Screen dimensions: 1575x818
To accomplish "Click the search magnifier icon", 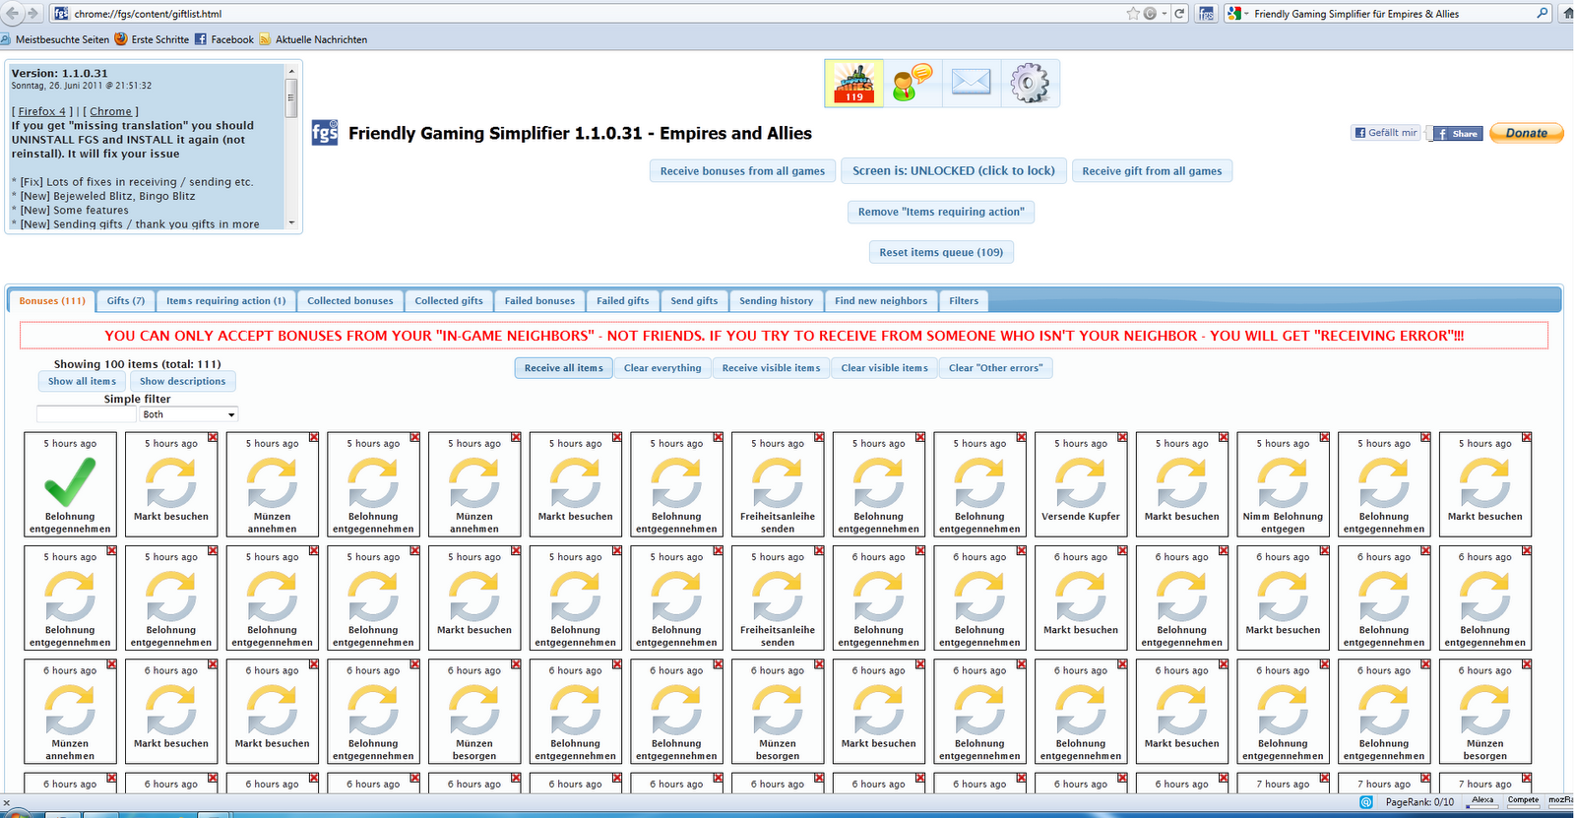I will coord(1543,13).
